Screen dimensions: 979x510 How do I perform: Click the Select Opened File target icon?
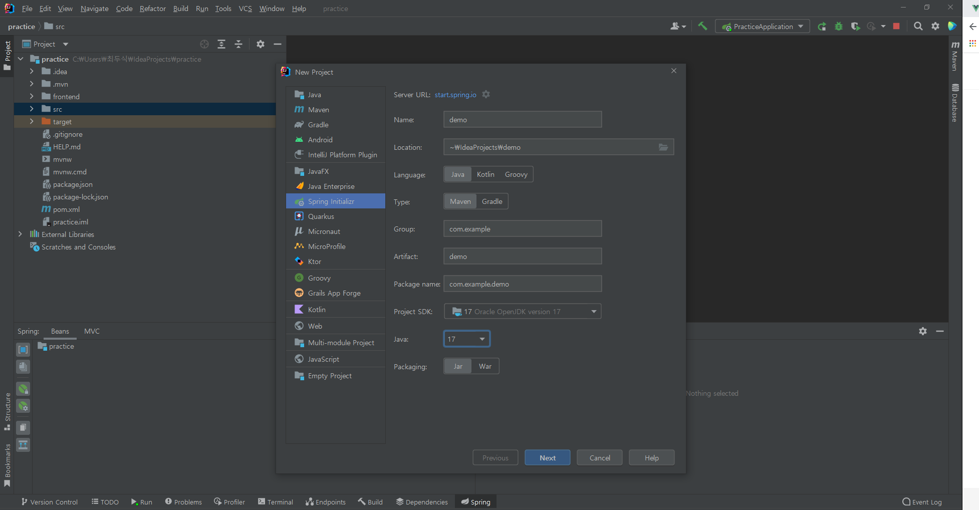pos(204,44)
